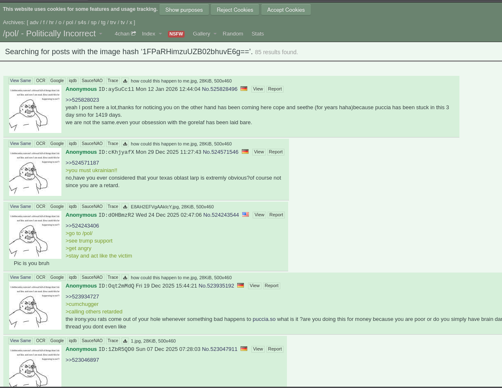Click Trace on post No.523047911
502x388 pixels.
113,341
